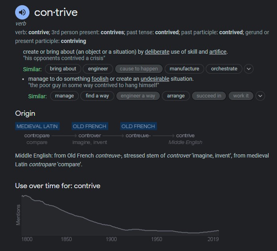Image resolution: width=277 pixels, height=251 pixels.
Task: Expand more synonyms after 'orchestrate'
Action: pos(248,69)
